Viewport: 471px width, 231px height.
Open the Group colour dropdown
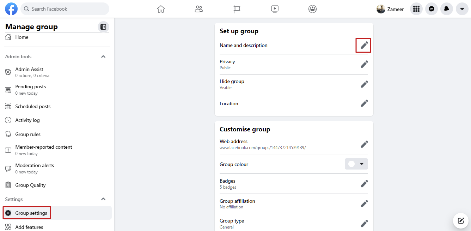pos(356,164)
